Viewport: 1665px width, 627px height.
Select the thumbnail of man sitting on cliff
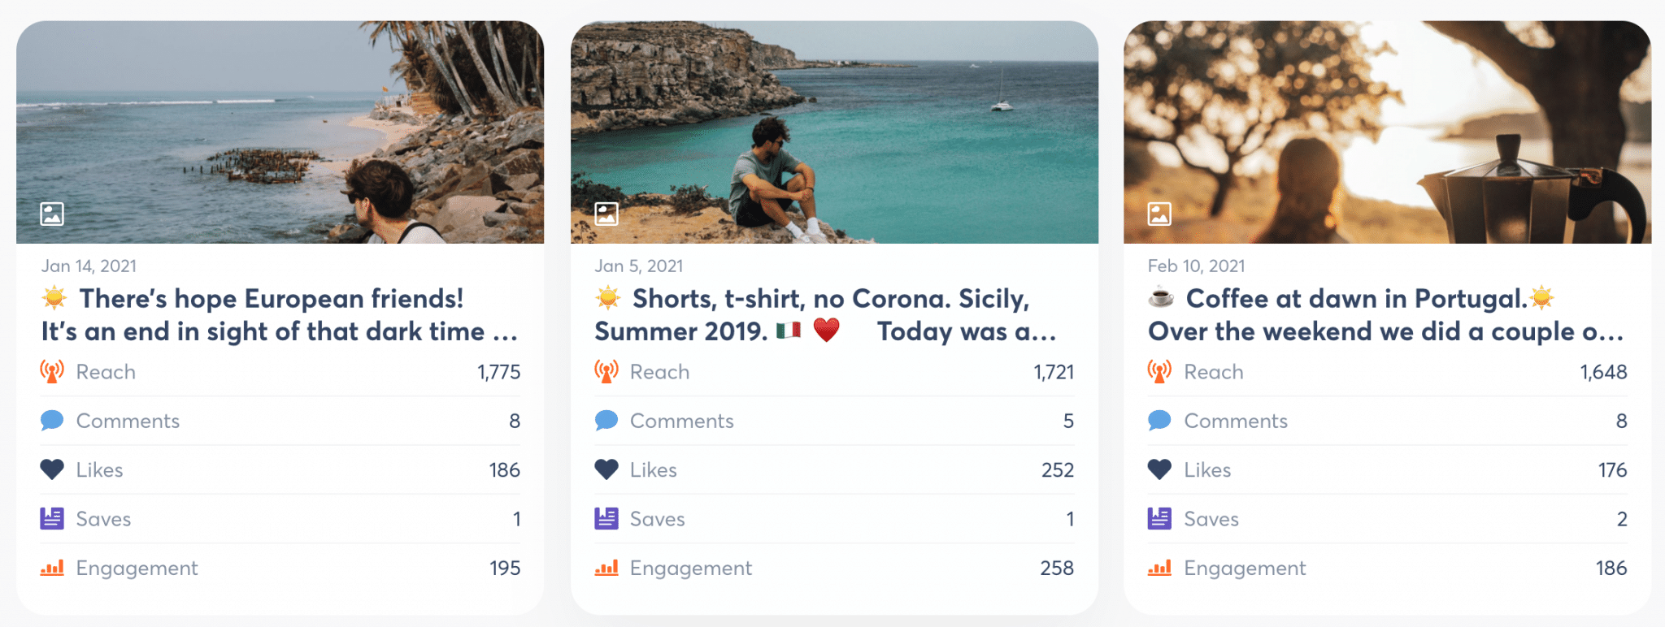[x=834, y=132]
